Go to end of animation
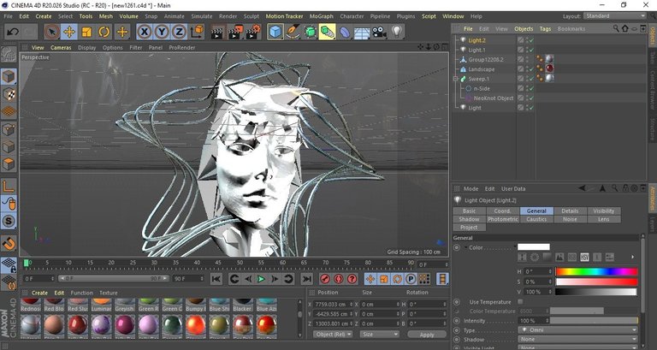Screen dimensions: 657x350 [x=307, y=279]
